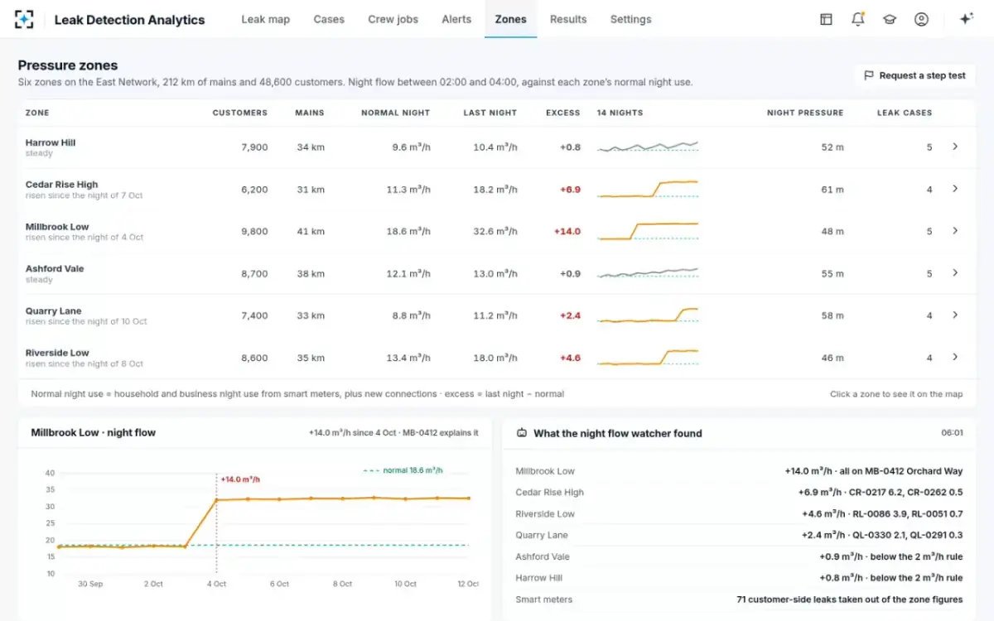Sort by the EXCESS column header
This screenshot has width=994, height=621.
563,113
